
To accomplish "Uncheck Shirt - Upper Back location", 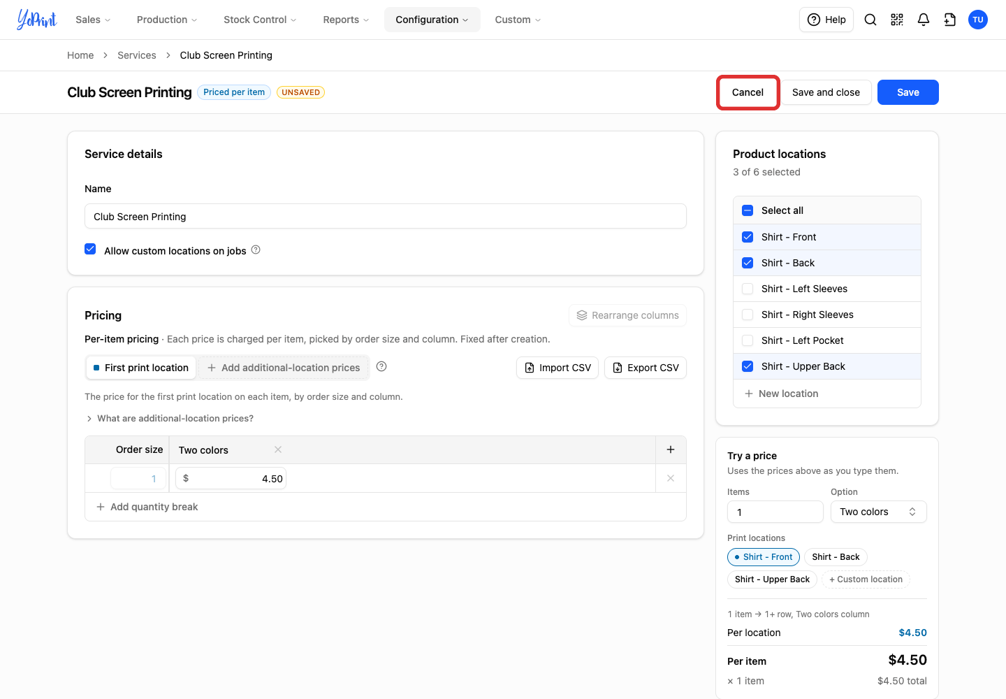I will coord(748,366).
